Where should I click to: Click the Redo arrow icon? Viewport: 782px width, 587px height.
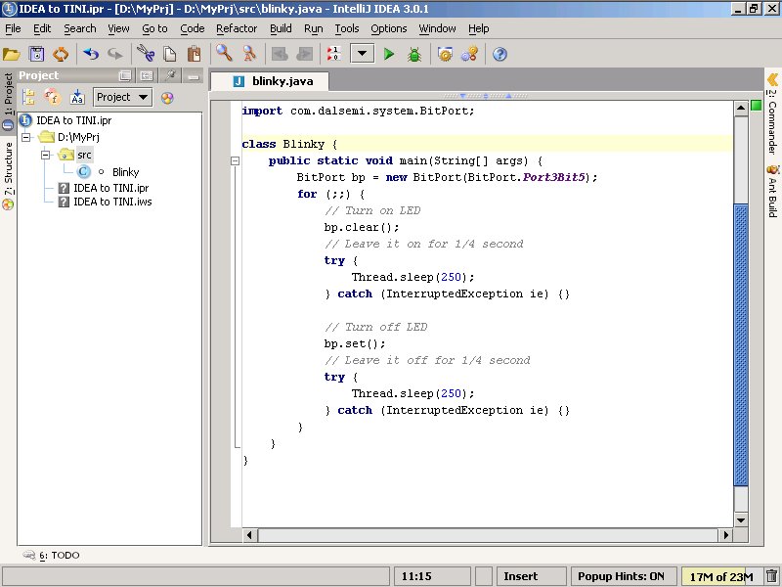point(115,54)
